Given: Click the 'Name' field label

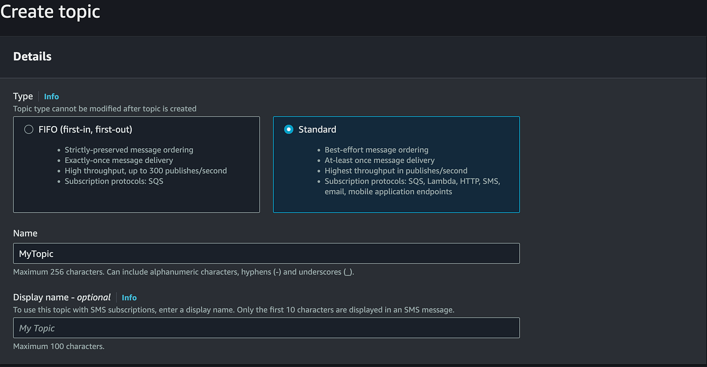Looking at the screenshot, I should 25,233.
